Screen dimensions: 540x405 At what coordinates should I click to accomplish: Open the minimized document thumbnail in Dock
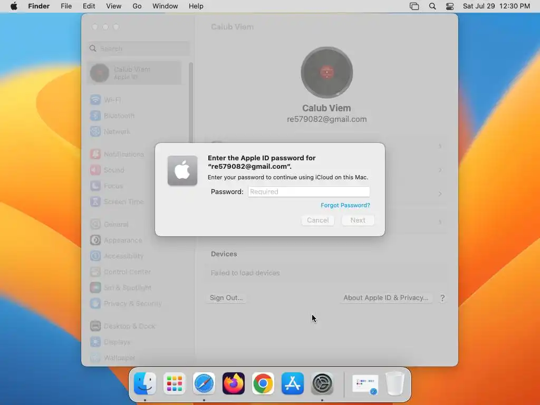(x=365, y=384)
